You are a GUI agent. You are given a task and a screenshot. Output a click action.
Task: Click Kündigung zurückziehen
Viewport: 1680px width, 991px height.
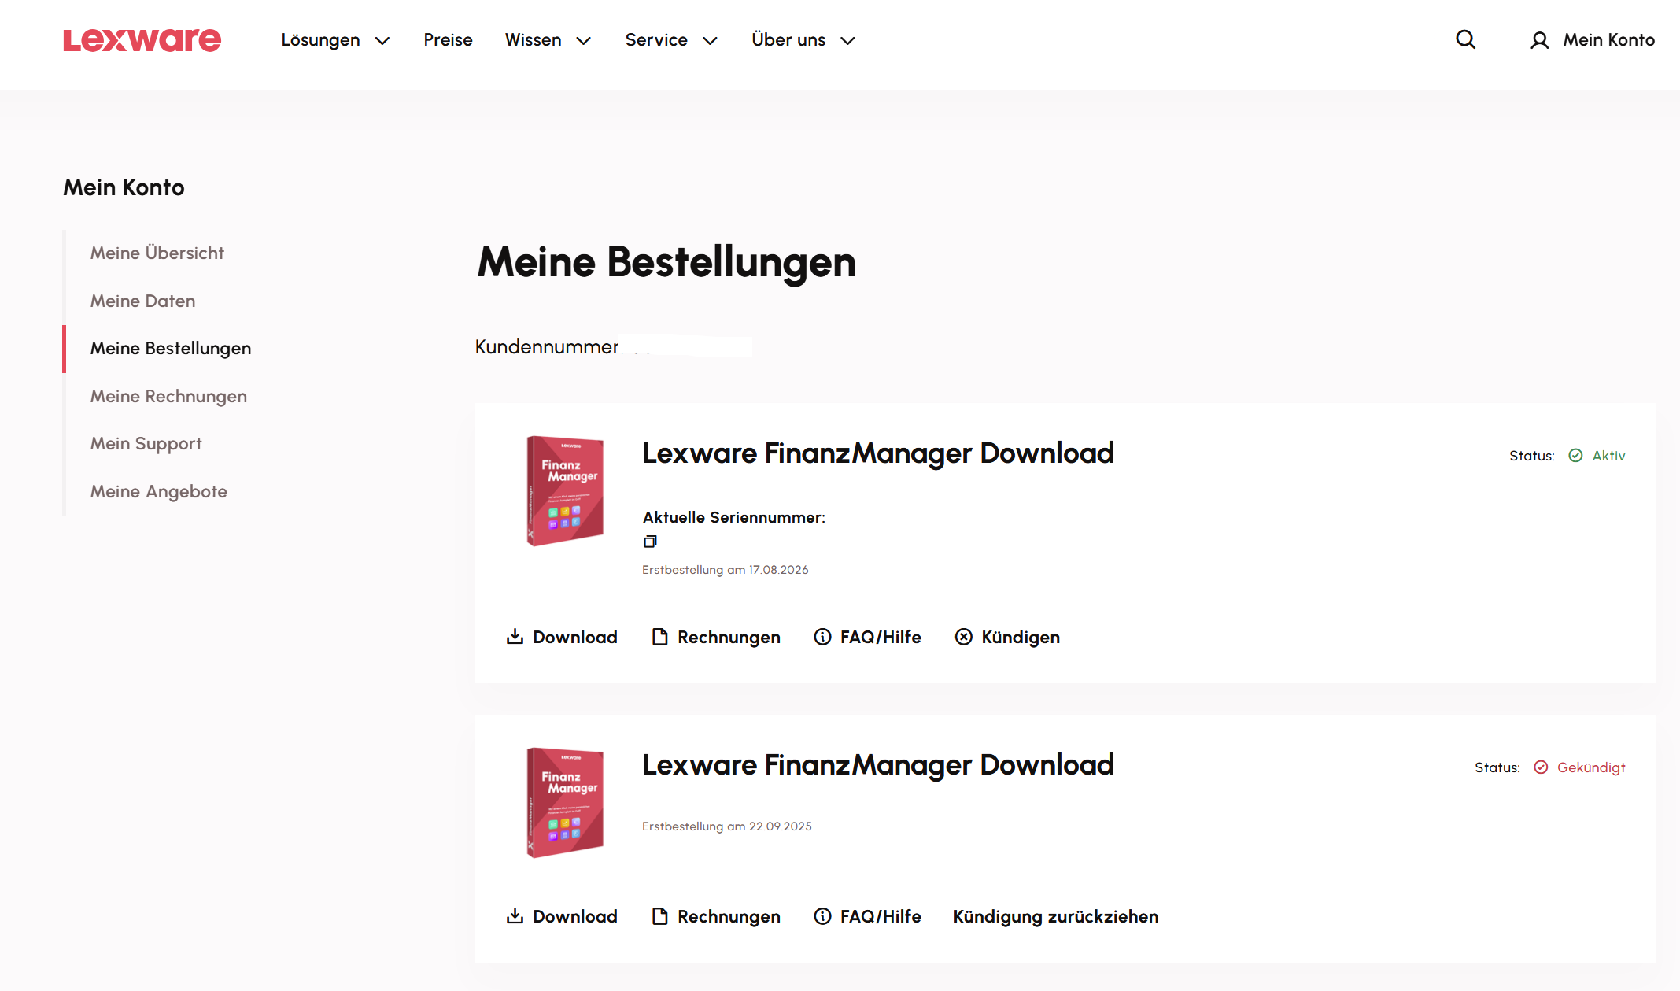(x=1056, y=916)
